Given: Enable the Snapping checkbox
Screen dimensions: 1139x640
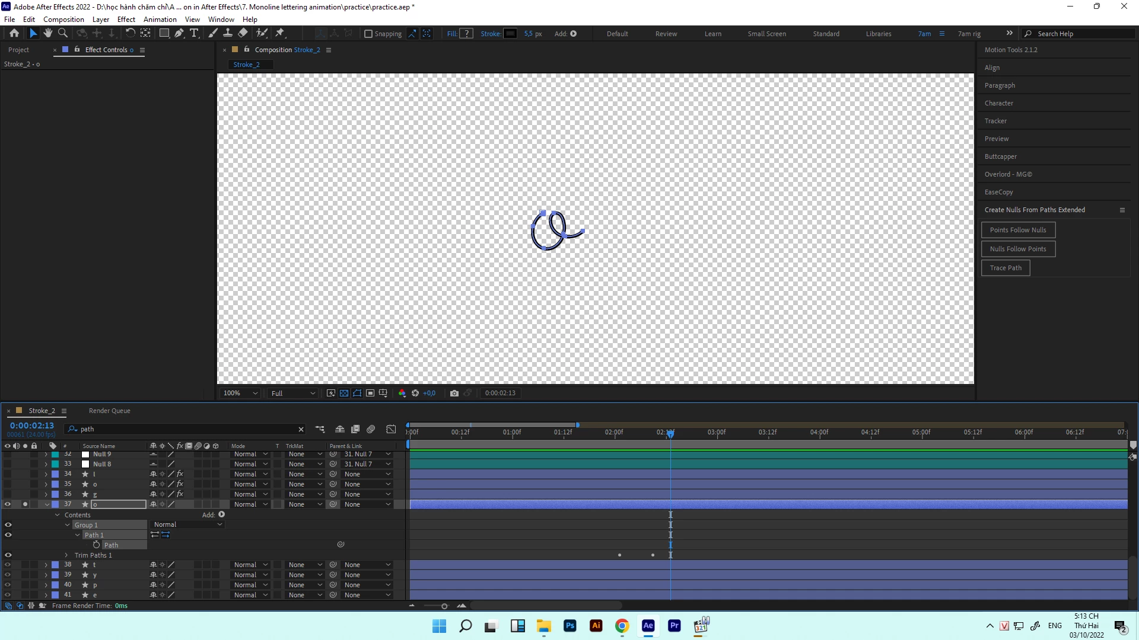Looking at the screenshot, I should (368, 34).
